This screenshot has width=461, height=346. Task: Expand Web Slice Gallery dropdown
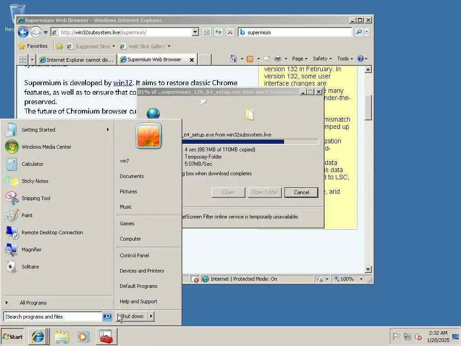coord(169,46)
